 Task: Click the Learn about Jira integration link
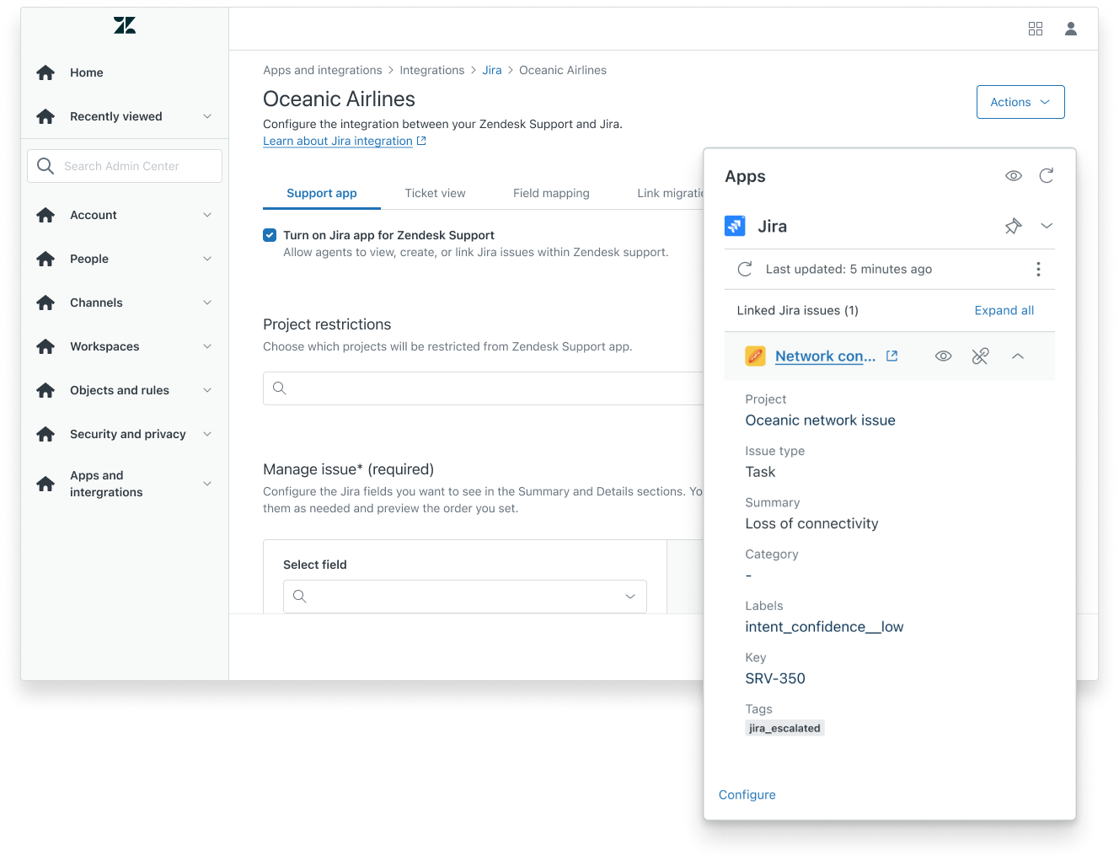338,141
